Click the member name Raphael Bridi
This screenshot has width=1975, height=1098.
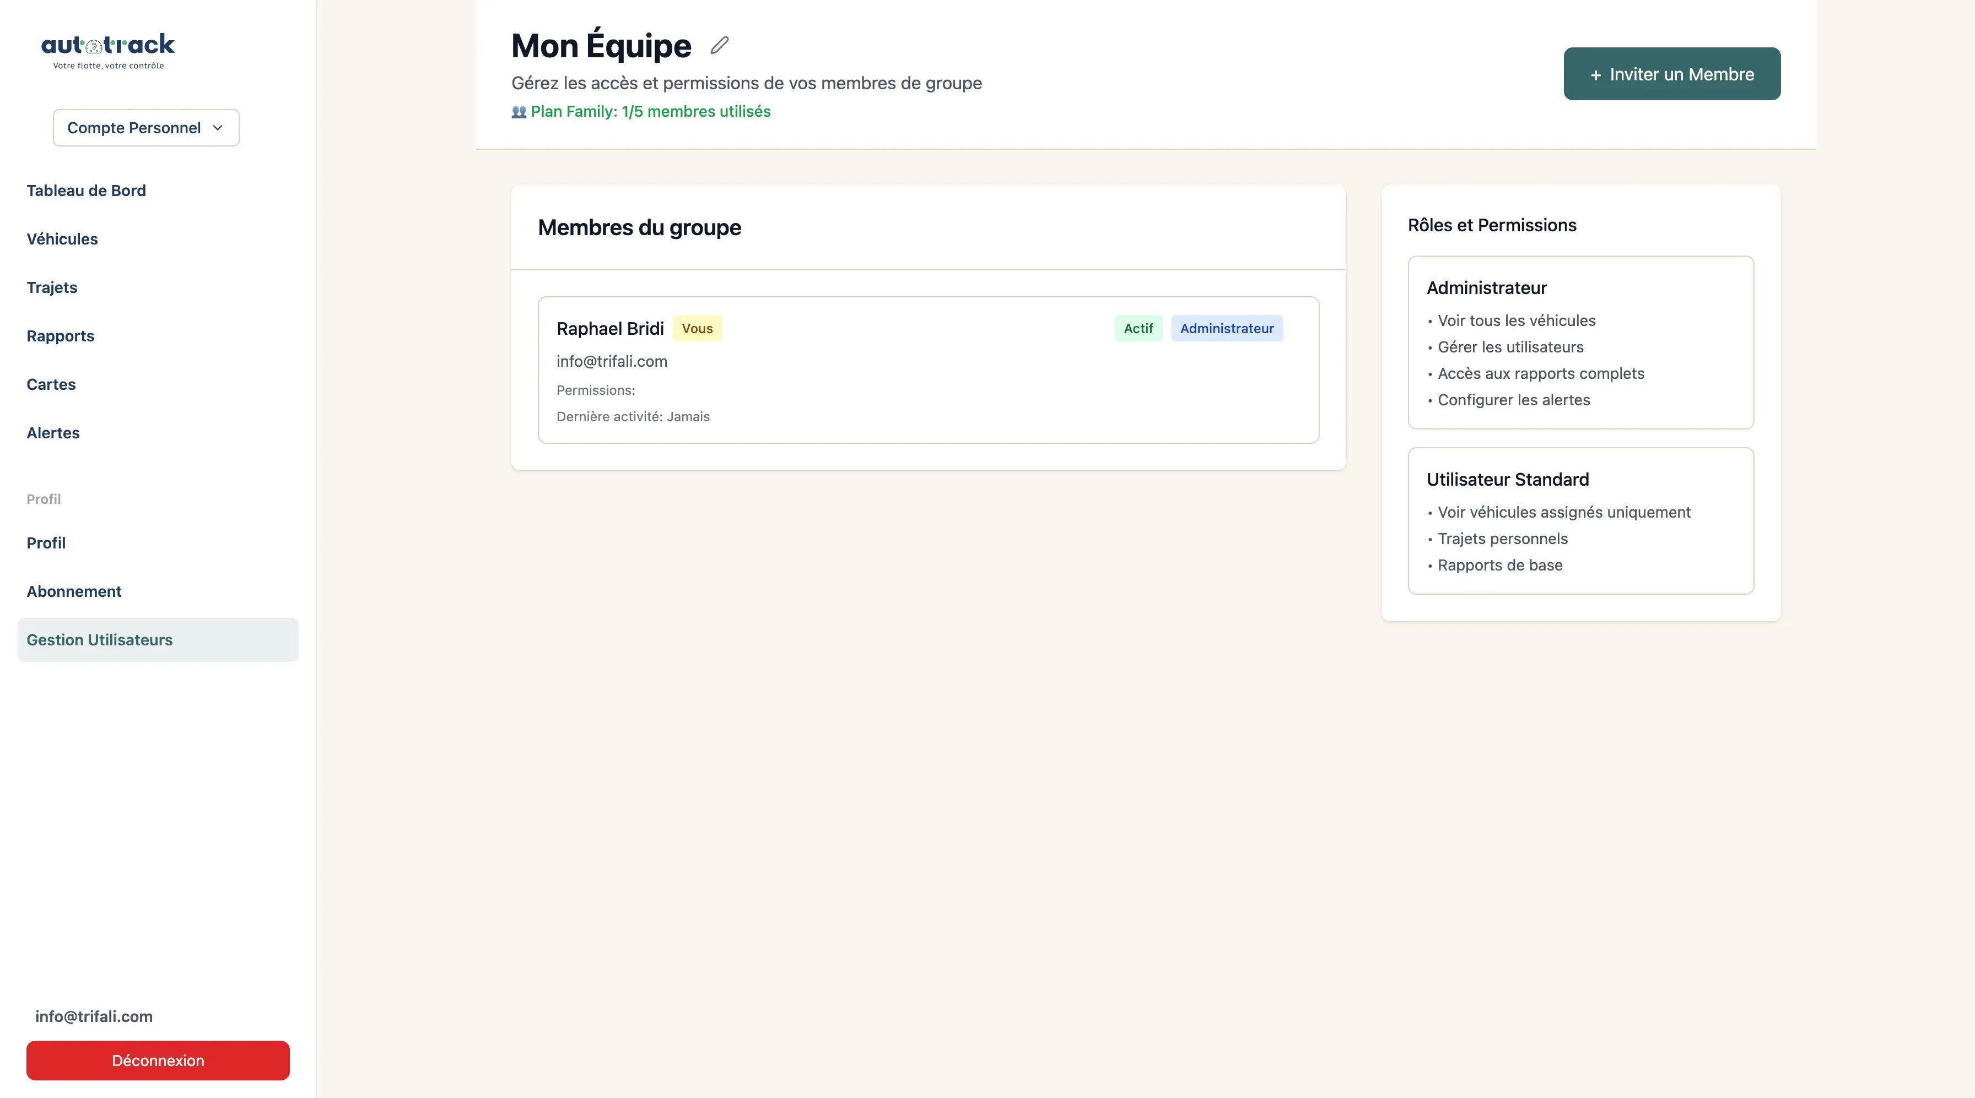(610, 329)
